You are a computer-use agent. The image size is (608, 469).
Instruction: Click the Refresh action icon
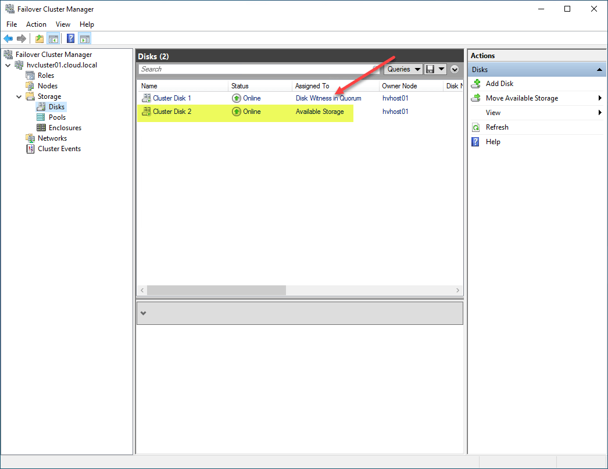pyautogui.click(x=476, y=127)
